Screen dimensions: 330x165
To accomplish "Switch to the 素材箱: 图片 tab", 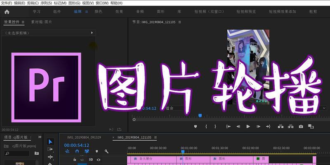I will coord(42,22).
